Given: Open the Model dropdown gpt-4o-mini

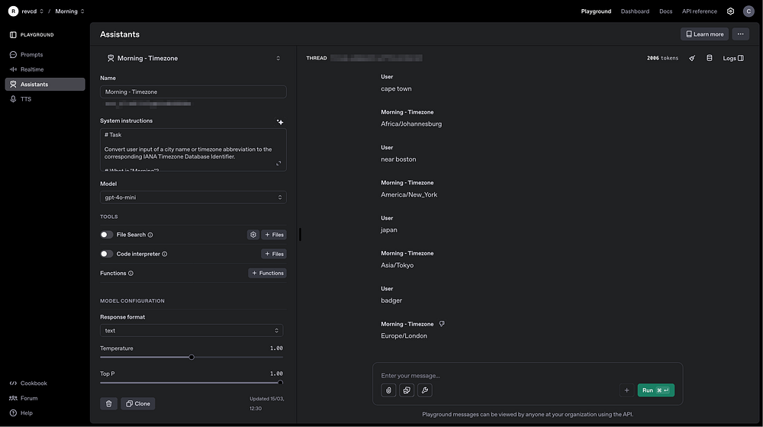Looking at the screenshot, I should pyautogui.click(x=193, y=197).
